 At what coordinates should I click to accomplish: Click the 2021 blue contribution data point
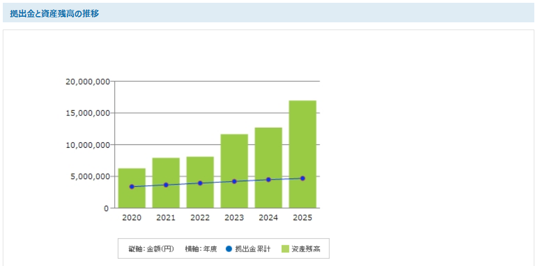pyautogui.click(x=166, y=185)
